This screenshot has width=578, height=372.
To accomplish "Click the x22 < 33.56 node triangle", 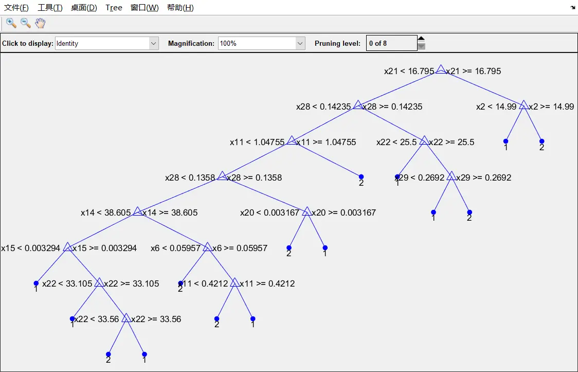I will (x=126, y=318).
